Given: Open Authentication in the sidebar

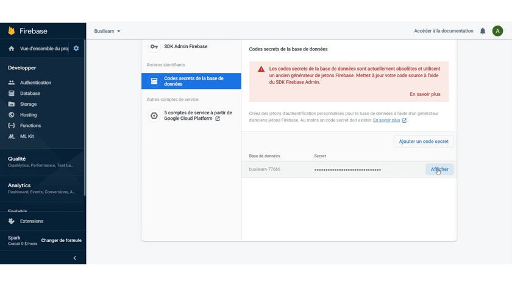Looking at the screenshot, I should click(35, 83).
